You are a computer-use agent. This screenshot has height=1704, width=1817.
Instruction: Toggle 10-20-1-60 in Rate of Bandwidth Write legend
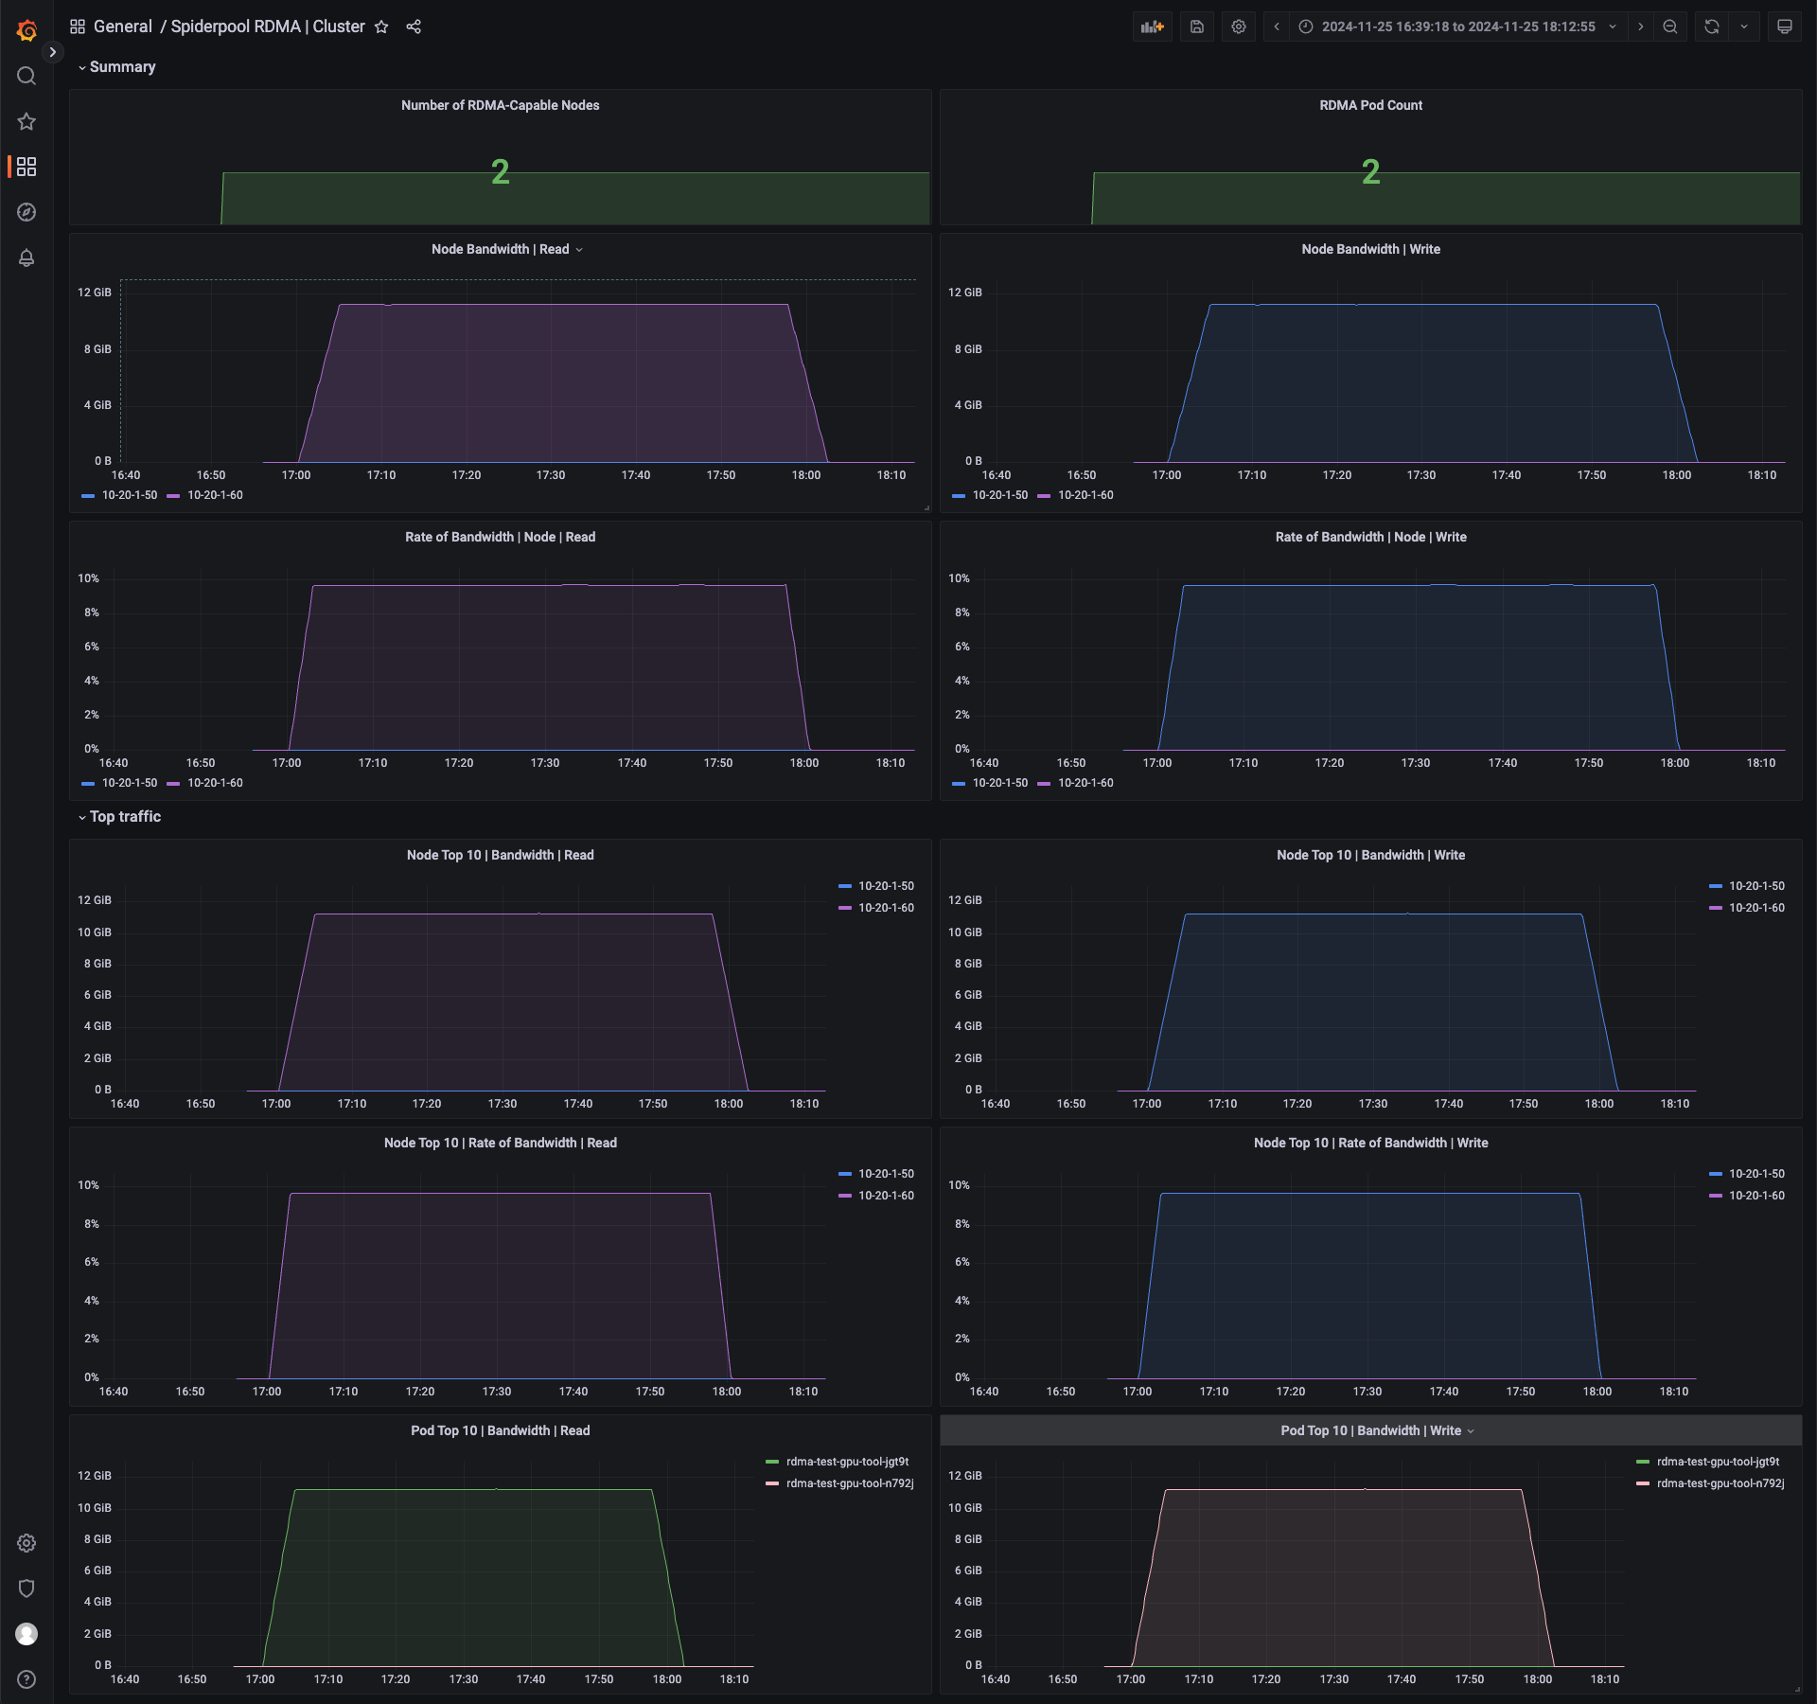[1085, 783]
